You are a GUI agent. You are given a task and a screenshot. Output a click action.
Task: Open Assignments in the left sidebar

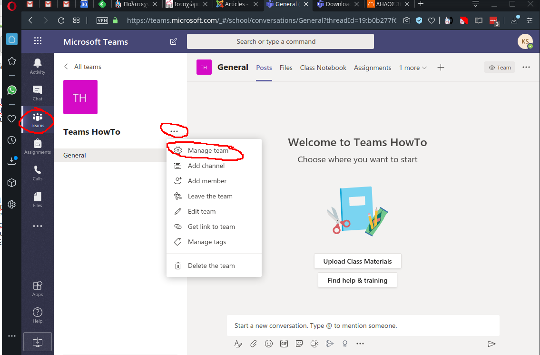(x=38, y=146)
